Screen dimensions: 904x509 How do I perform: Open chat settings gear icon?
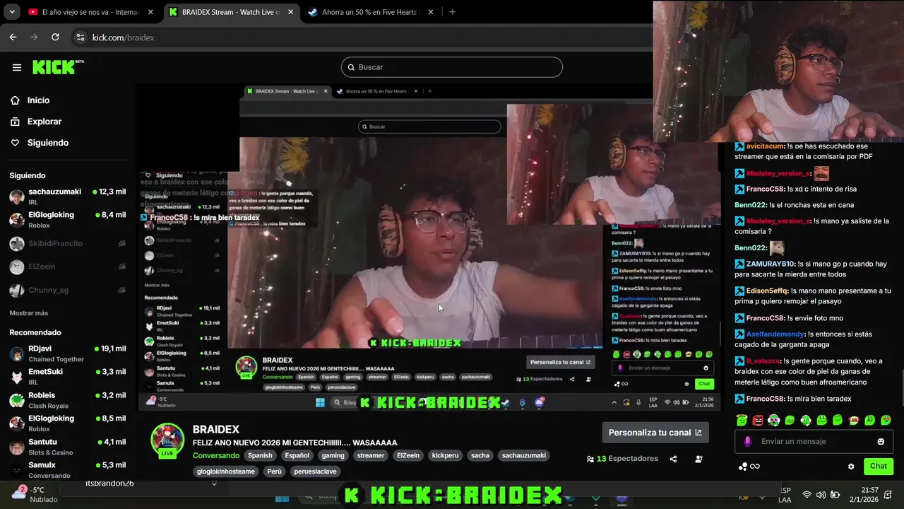click(851, 467)
